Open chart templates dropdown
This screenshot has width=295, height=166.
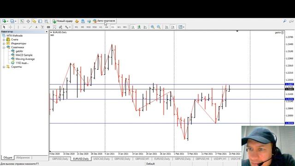(183, 27)
